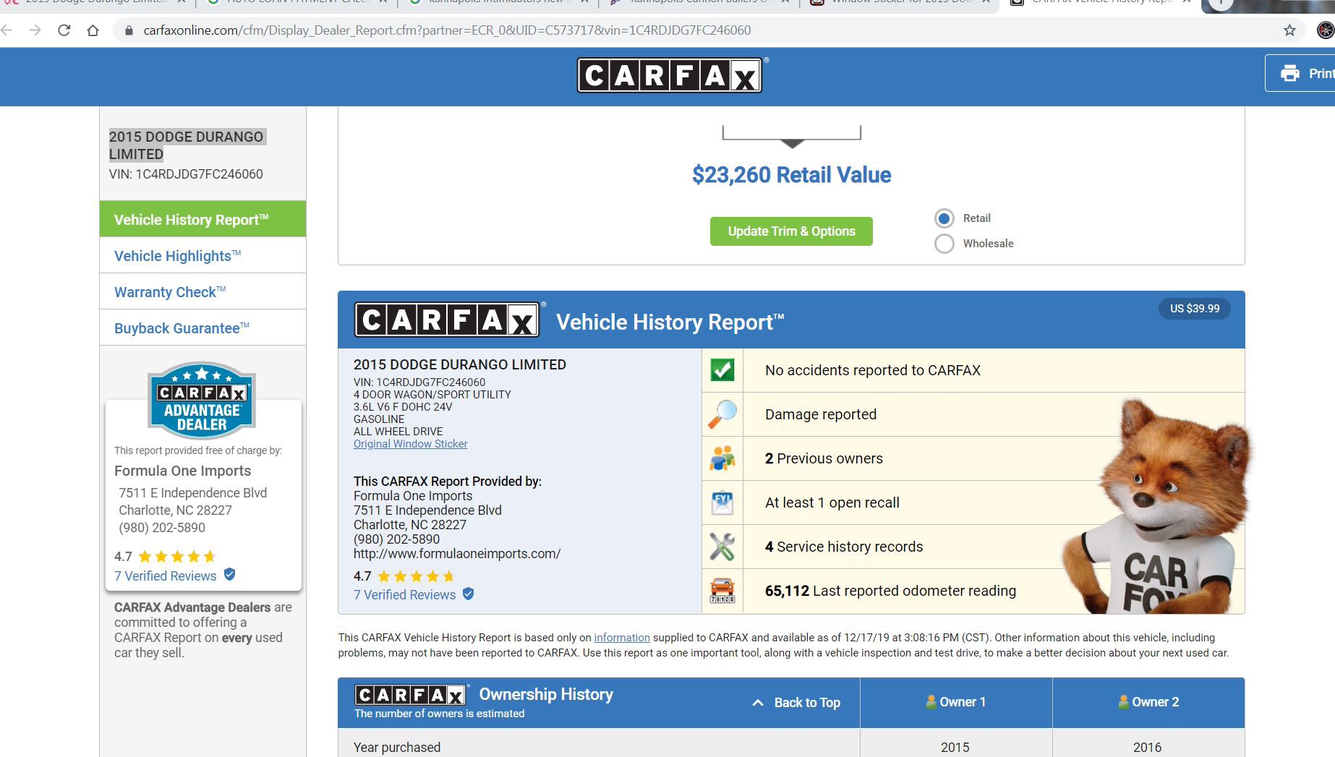Viewport: 1335px width, 757px height.
Task: Select the Retail value radio button
Action: coord(944,218)
